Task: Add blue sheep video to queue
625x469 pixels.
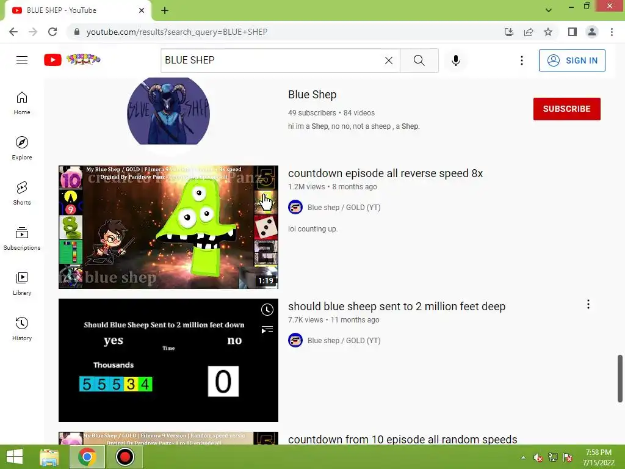Action: point(267,329)
